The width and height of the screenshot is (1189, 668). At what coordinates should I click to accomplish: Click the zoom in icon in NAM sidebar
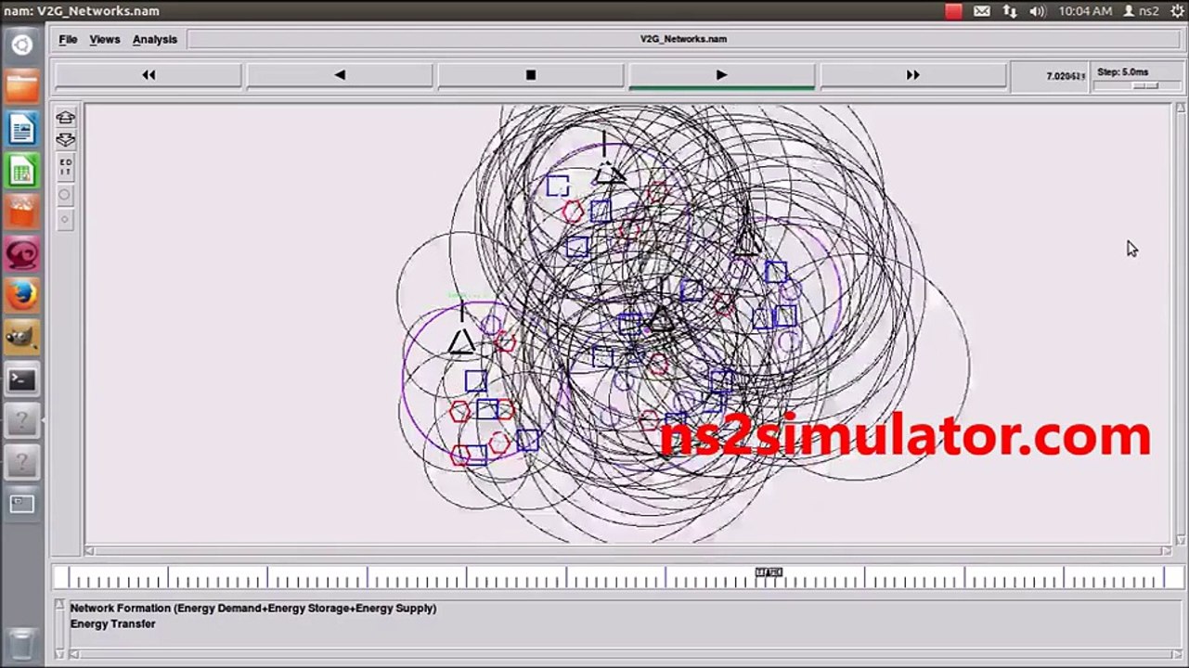click(65, 118)
